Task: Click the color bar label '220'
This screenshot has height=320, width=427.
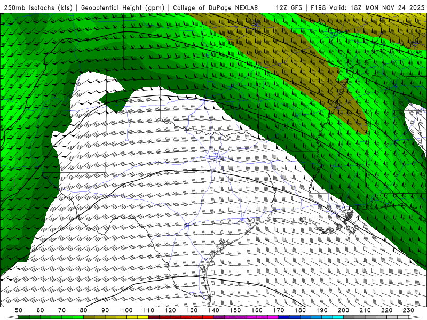Action: [x=386, y=310]
